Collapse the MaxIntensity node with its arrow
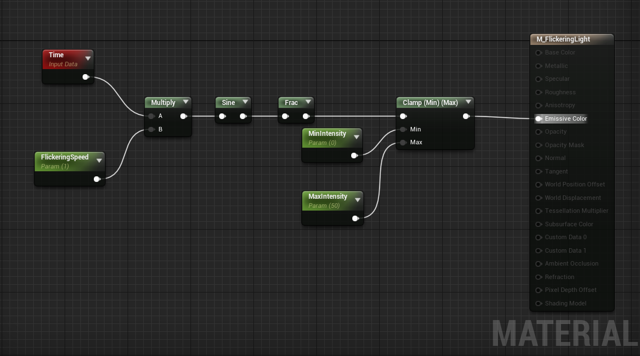640x356 pixels. click(357, 200)
